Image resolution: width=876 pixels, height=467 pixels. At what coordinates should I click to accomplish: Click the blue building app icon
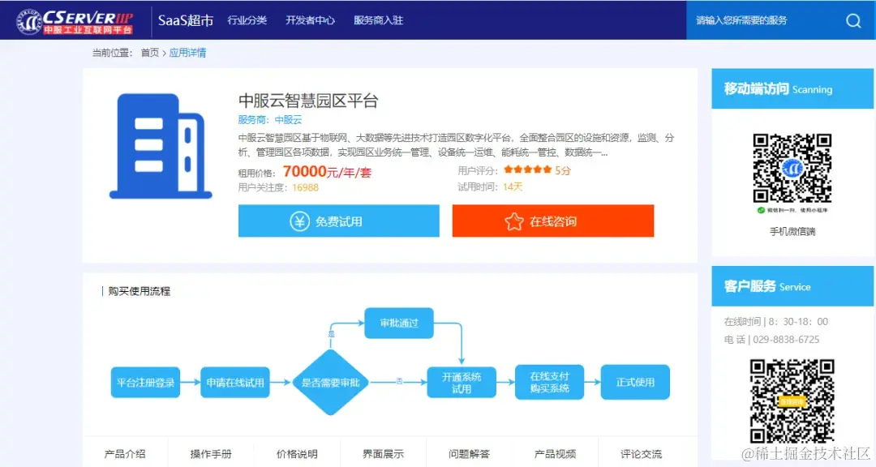(x=161, y=147)
